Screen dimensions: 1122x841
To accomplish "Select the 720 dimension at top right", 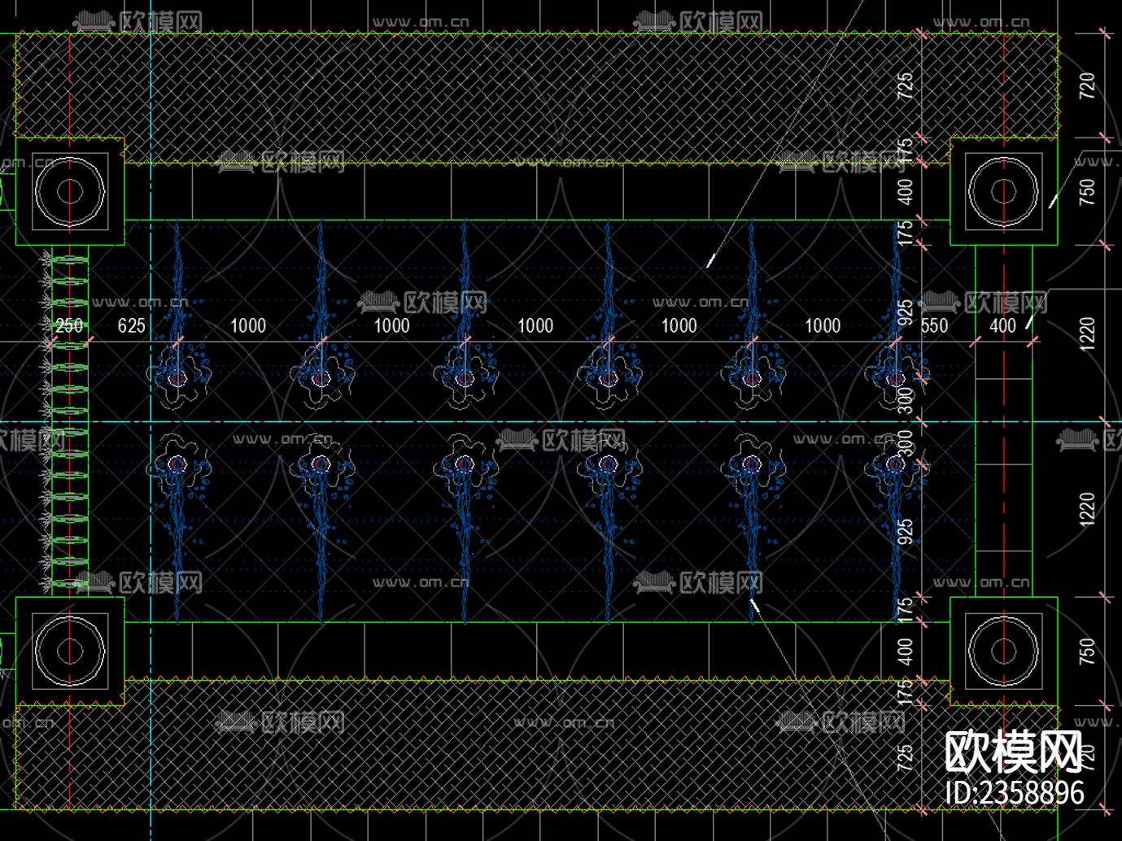I will (x=1087, y=85).
